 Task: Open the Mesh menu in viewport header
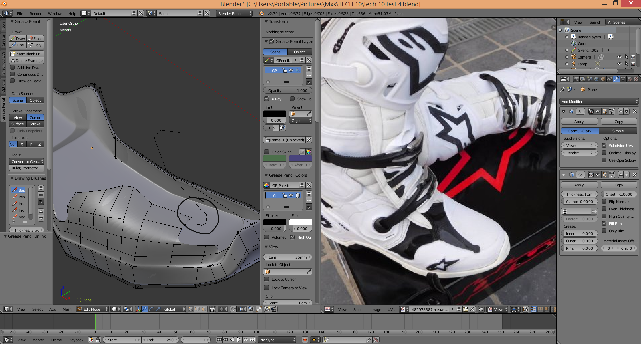click(x=67, y=309)
